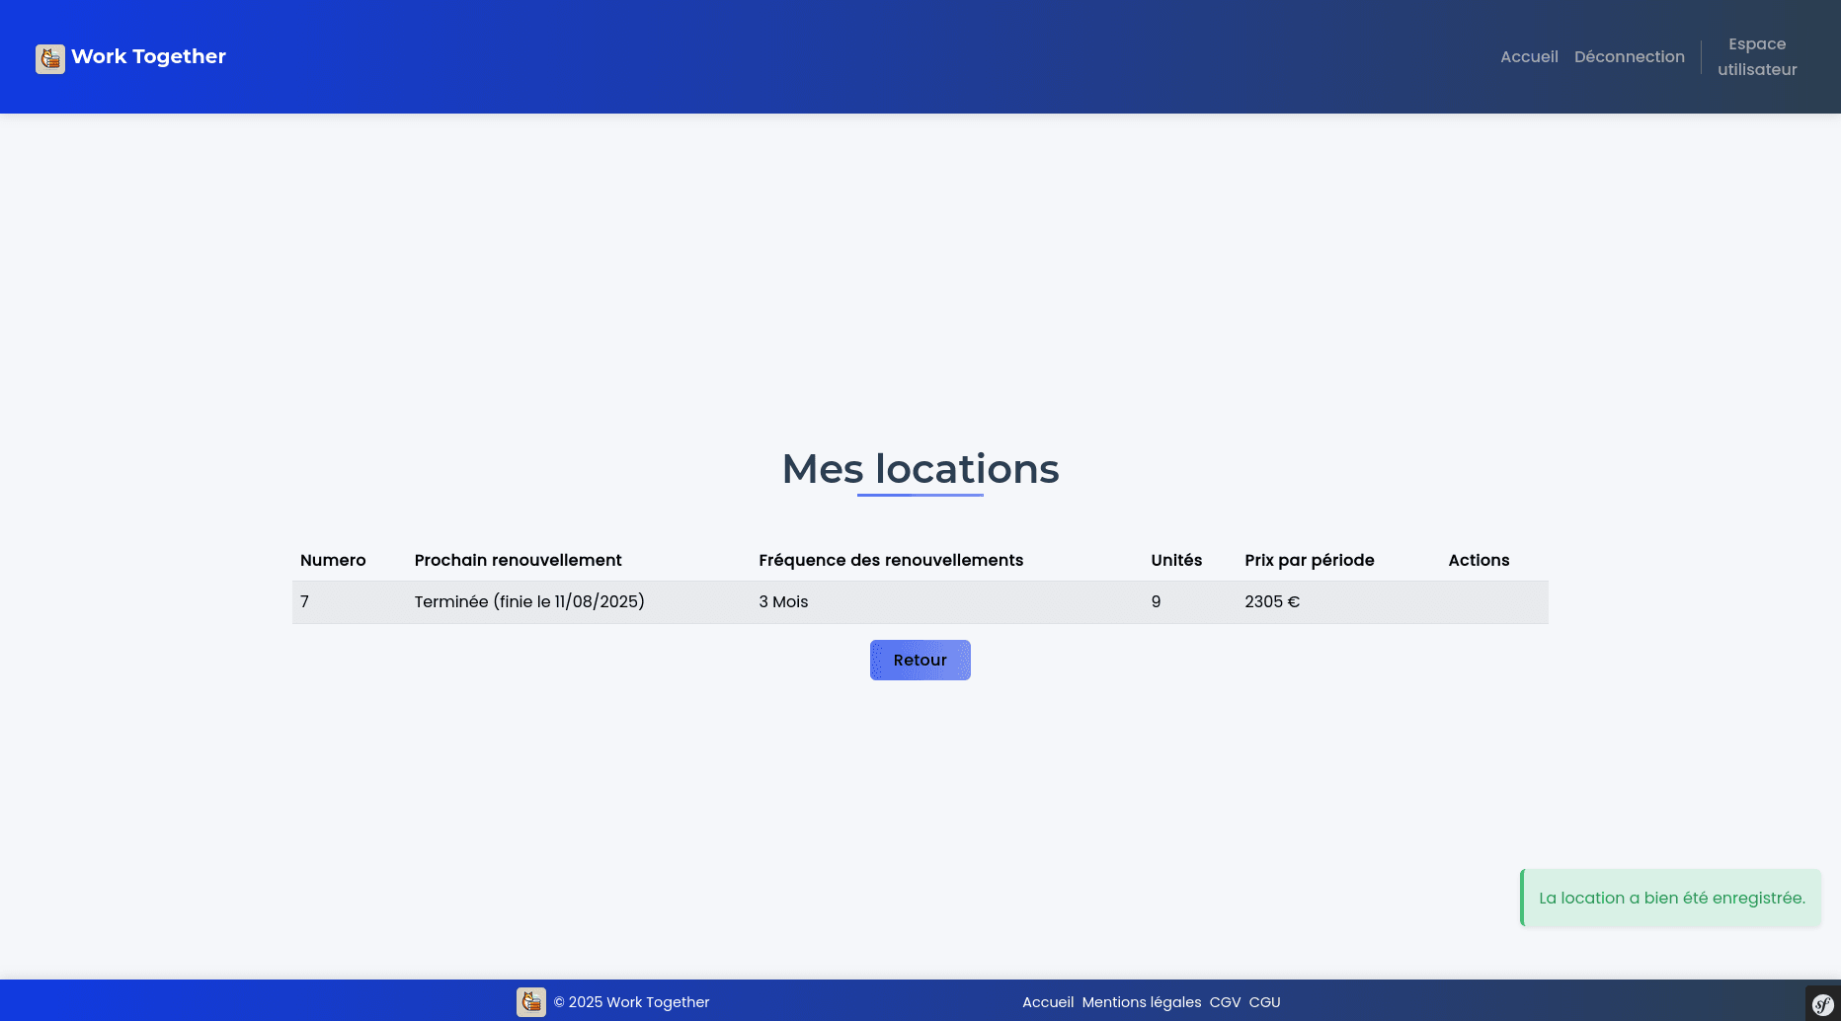
Task: Select the Numero column header
Action: coord(333,560)
